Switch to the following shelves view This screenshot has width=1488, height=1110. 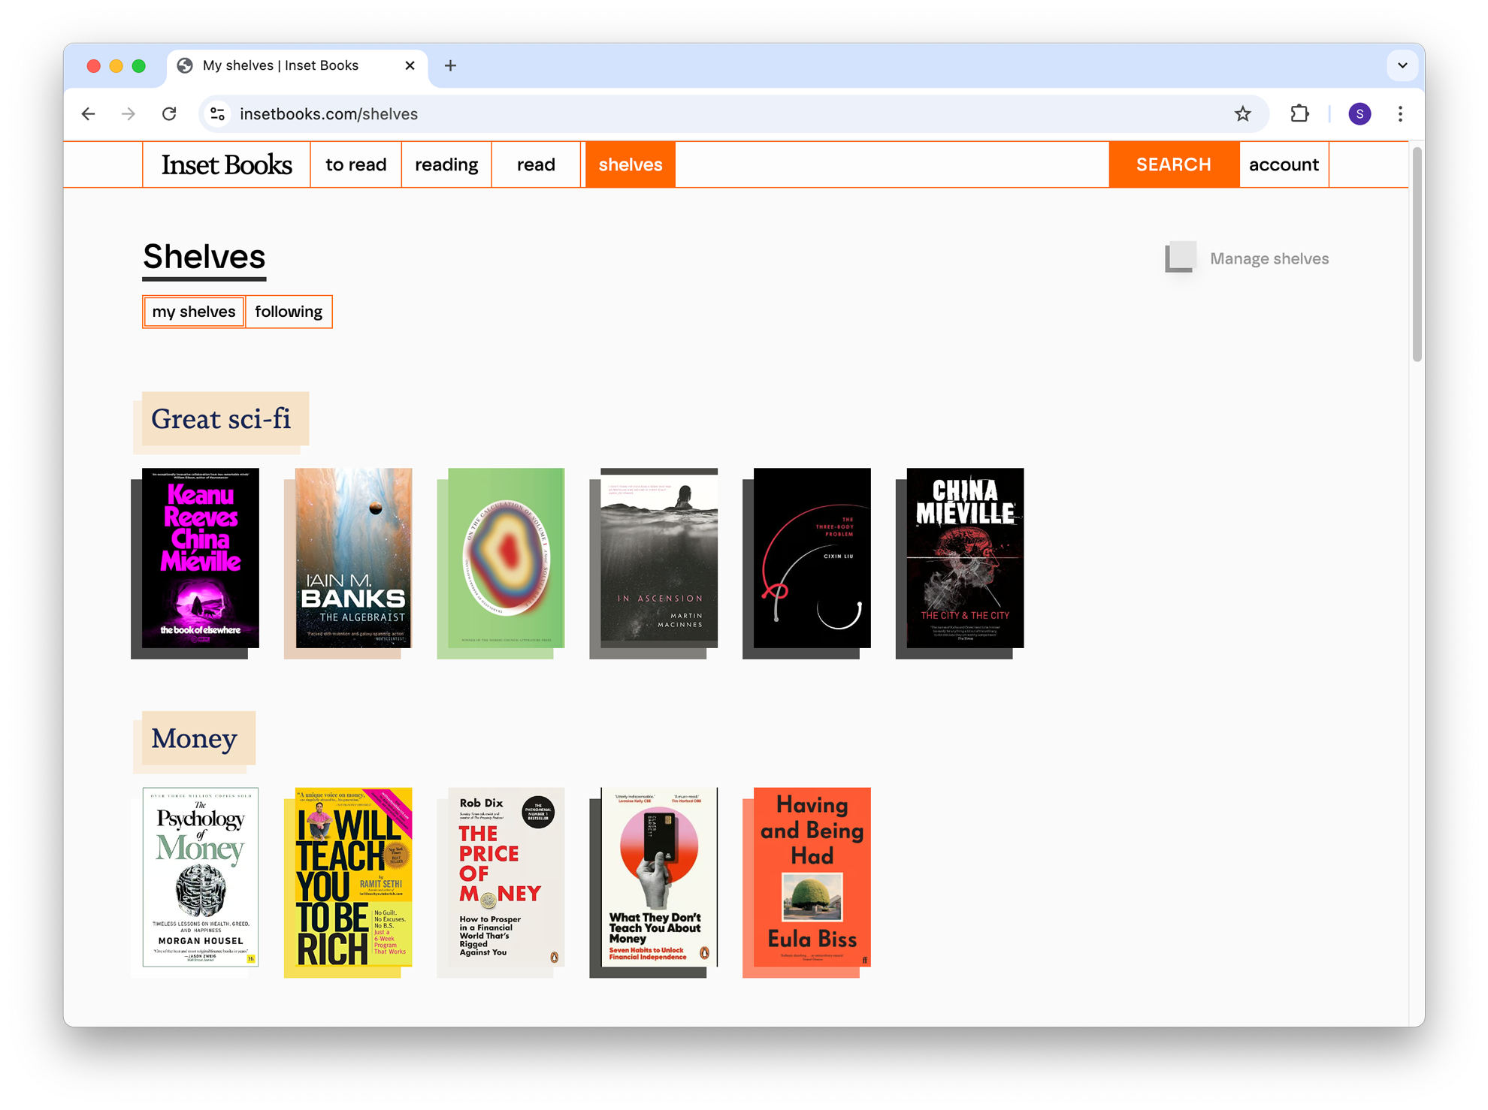[x=289, y=311]
